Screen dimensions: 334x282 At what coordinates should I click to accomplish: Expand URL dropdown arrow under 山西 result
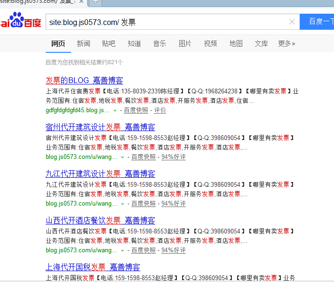click(x=122, y=251)
